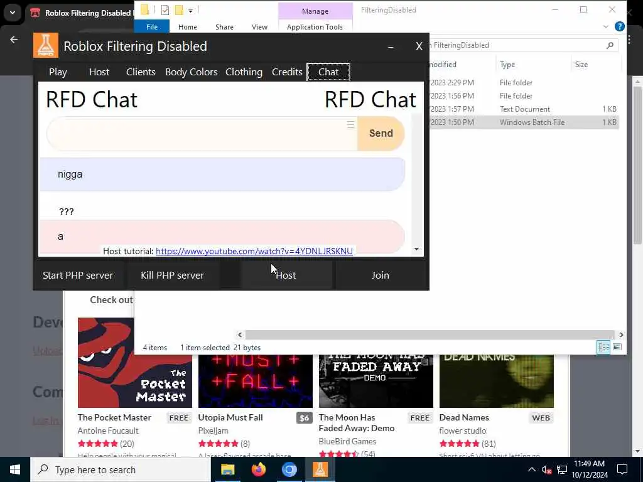Switch to the Host tab

point(99,72)
